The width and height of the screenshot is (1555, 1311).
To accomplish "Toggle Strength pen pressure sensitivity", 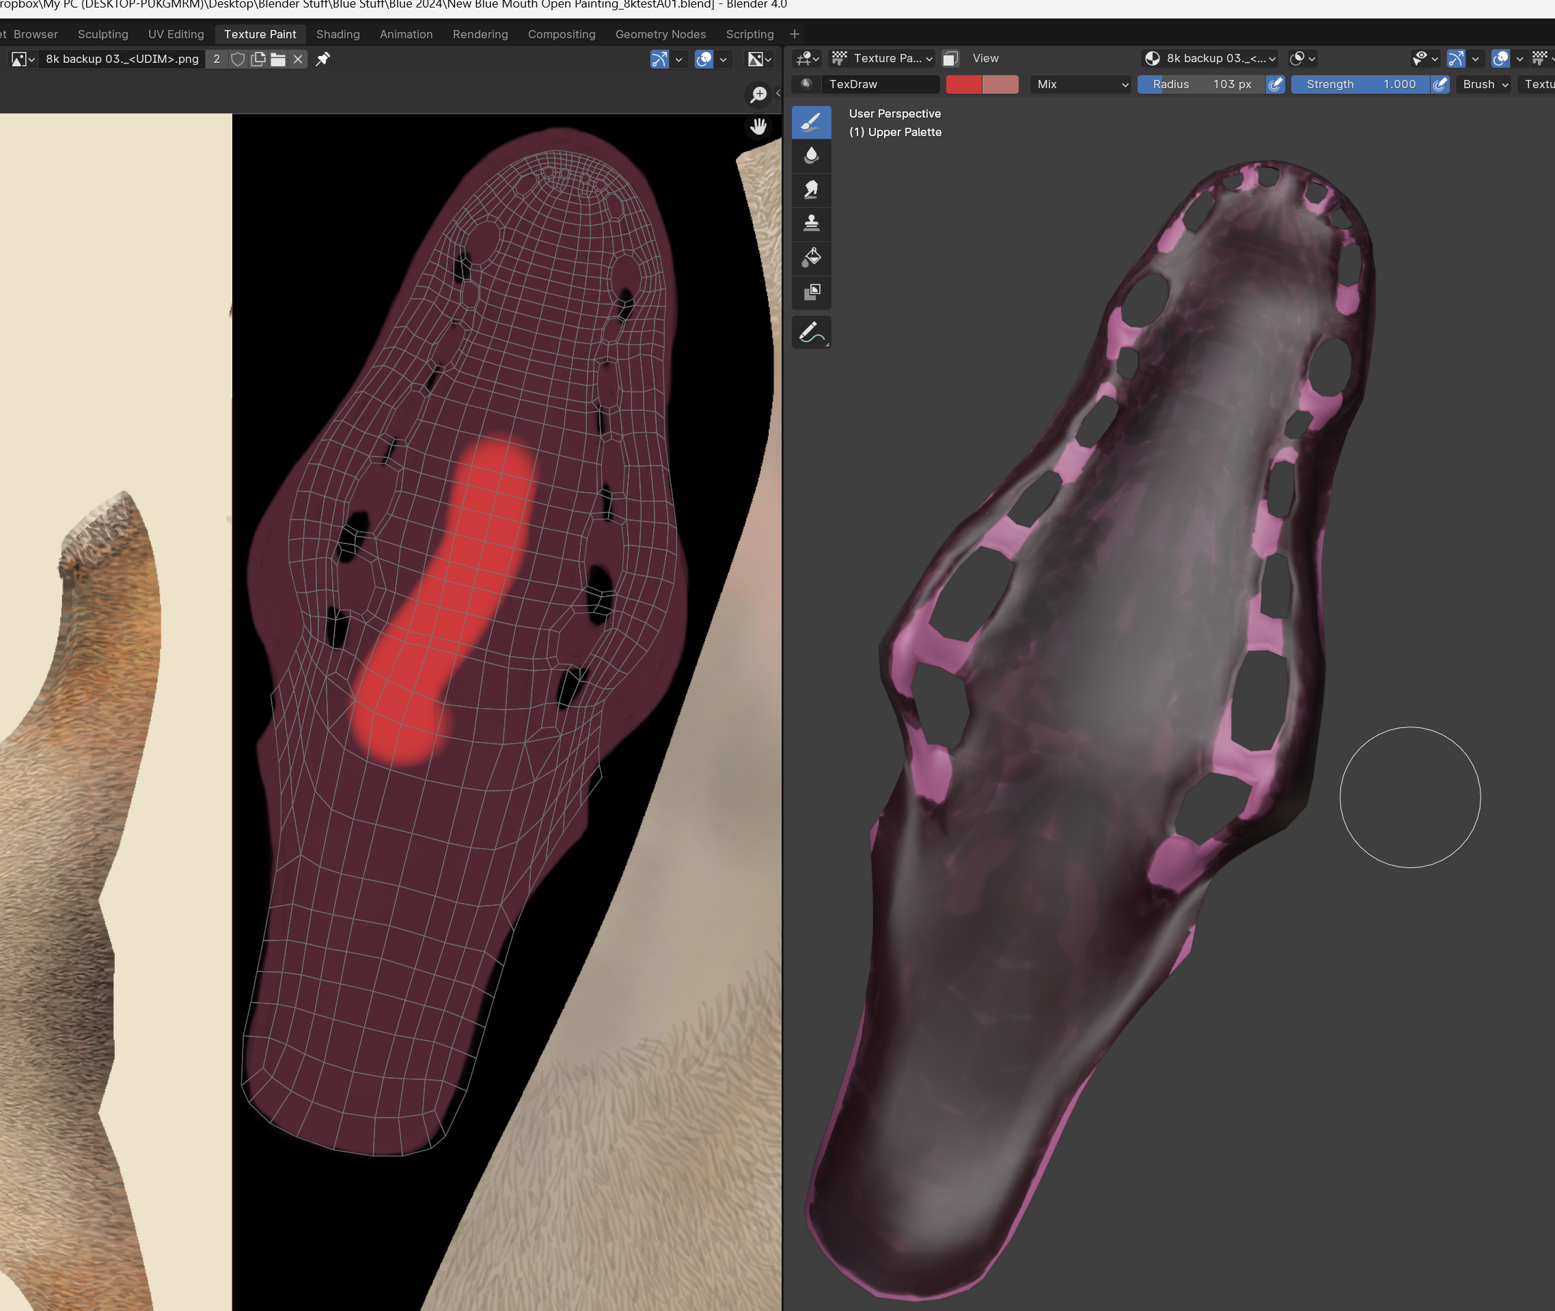I will (x=1441, y=84).
